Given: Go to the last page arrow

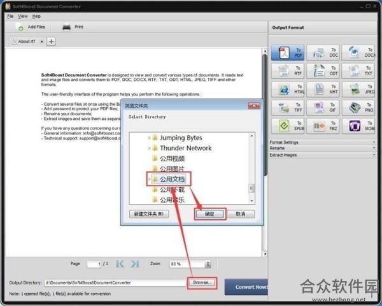Looking at the screenshot, I should (x=135, y=264).
